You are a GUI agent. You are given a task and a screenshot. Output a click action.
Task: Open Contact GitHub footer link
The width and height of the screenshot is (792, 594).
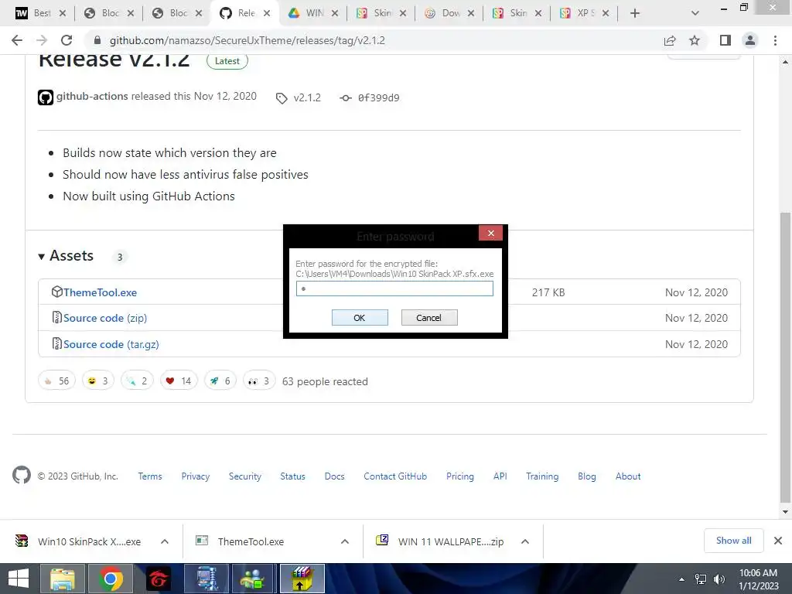coord(395,476)
